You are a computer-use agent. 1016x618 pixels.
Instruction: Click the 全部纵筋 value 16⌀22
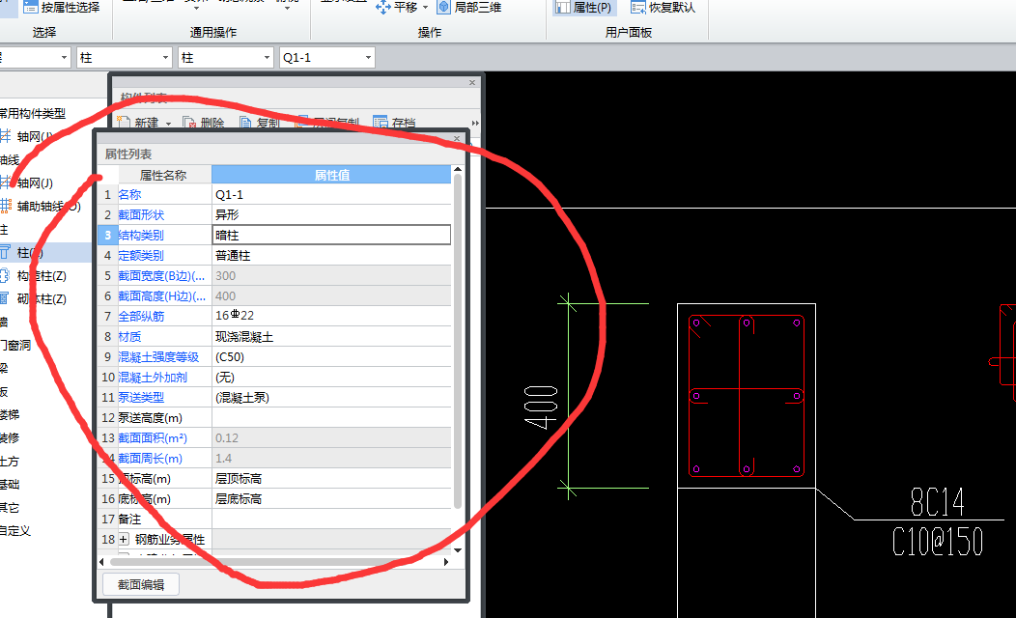(331, 316)
